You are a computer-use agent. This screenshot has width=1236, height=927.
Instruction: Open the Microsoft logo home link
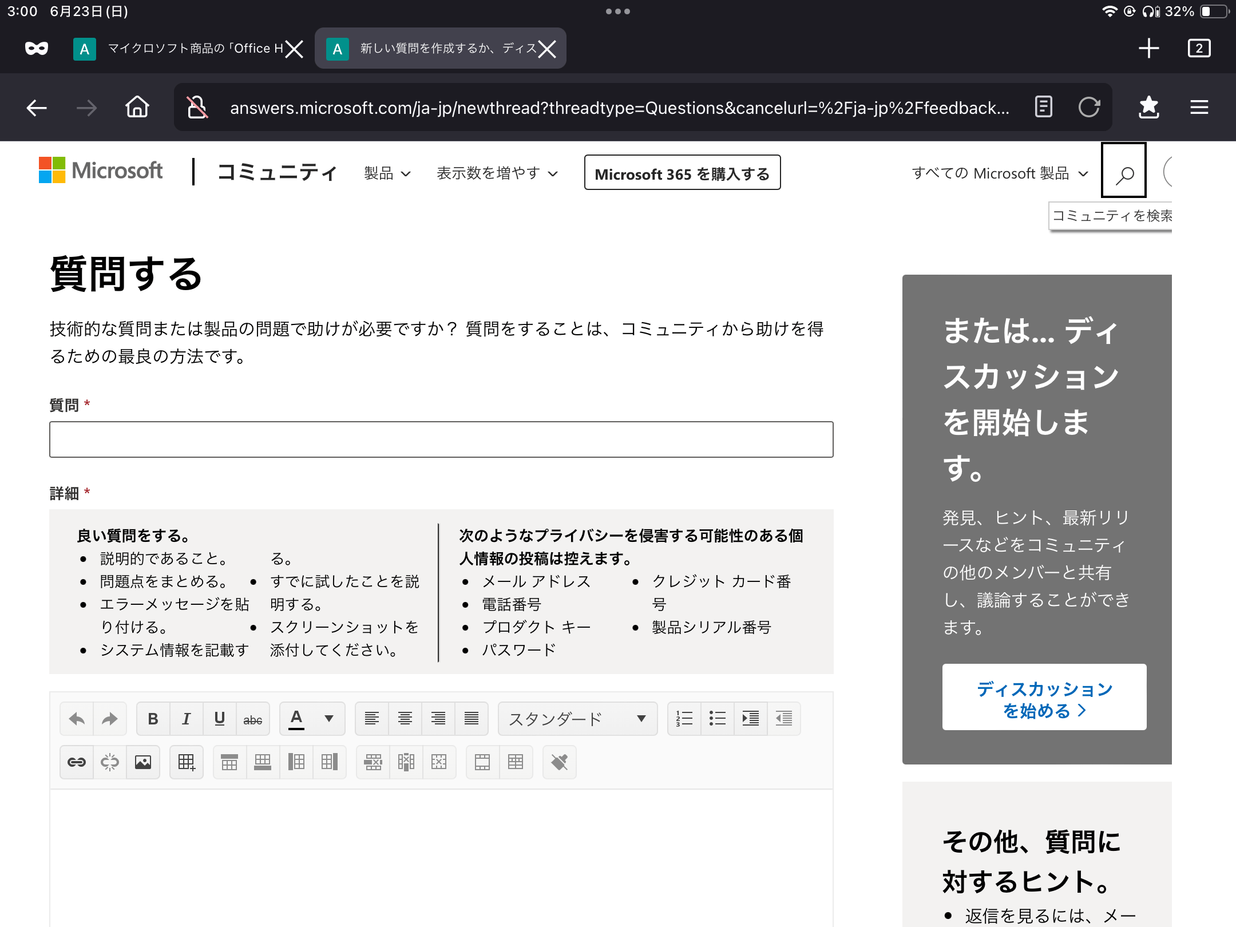(101, 171)
